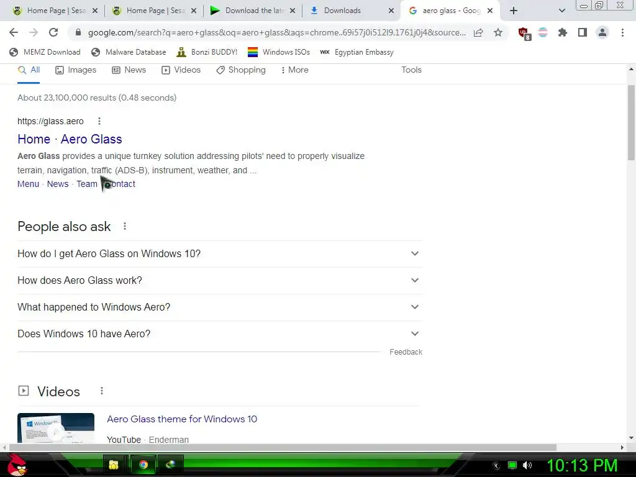Viewport: 636px width, 477px height.
Task: Open the third taskbar app icon
Action: (x=170, y=465)
